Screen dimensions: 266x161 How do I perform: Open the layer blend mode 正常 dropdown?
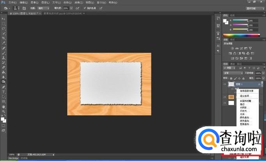(233, 73)
